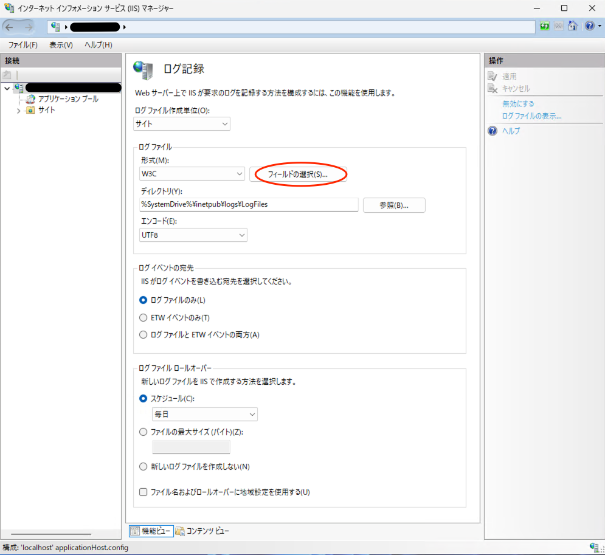
Task: Click the maximum file size input field
Action: click(192, 447)
